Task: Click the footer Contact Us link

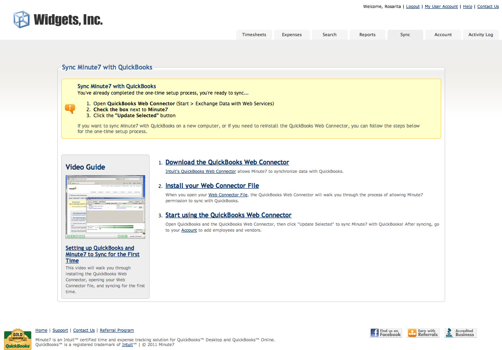Action: [x=84, y=331]
